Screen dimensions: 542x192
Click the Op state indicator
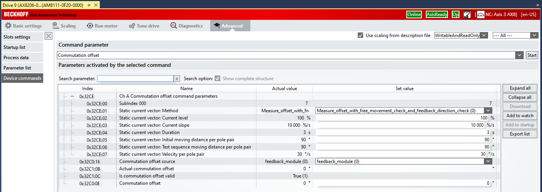pyautogui.click(x=456, y=15)
